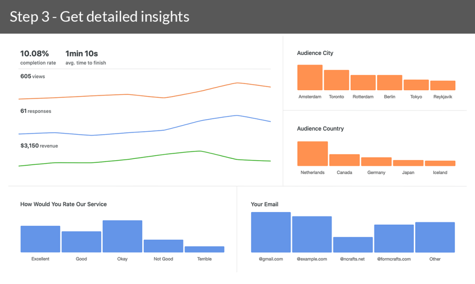Click the Your Email chart title

pos(265,204)
